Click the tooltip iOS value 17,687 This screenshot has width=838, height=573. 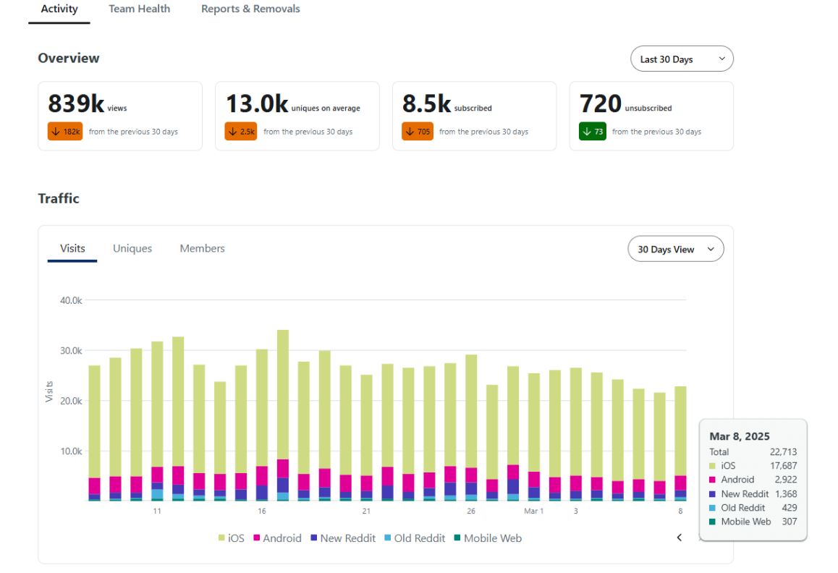(783, 466)
